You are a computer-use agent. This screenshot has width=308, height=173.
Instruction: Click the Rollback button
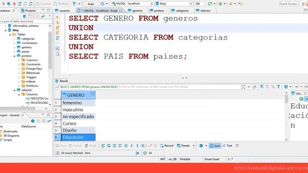pos(61,4)
